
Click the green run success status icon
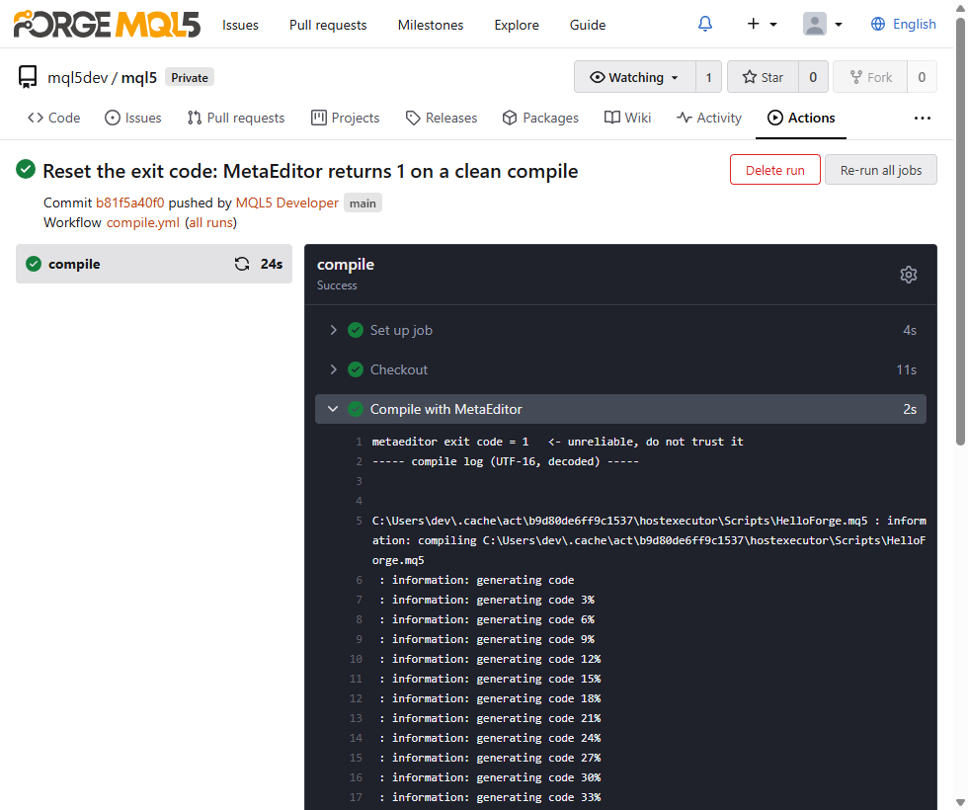pyautogui.click(x=26, y=169)
